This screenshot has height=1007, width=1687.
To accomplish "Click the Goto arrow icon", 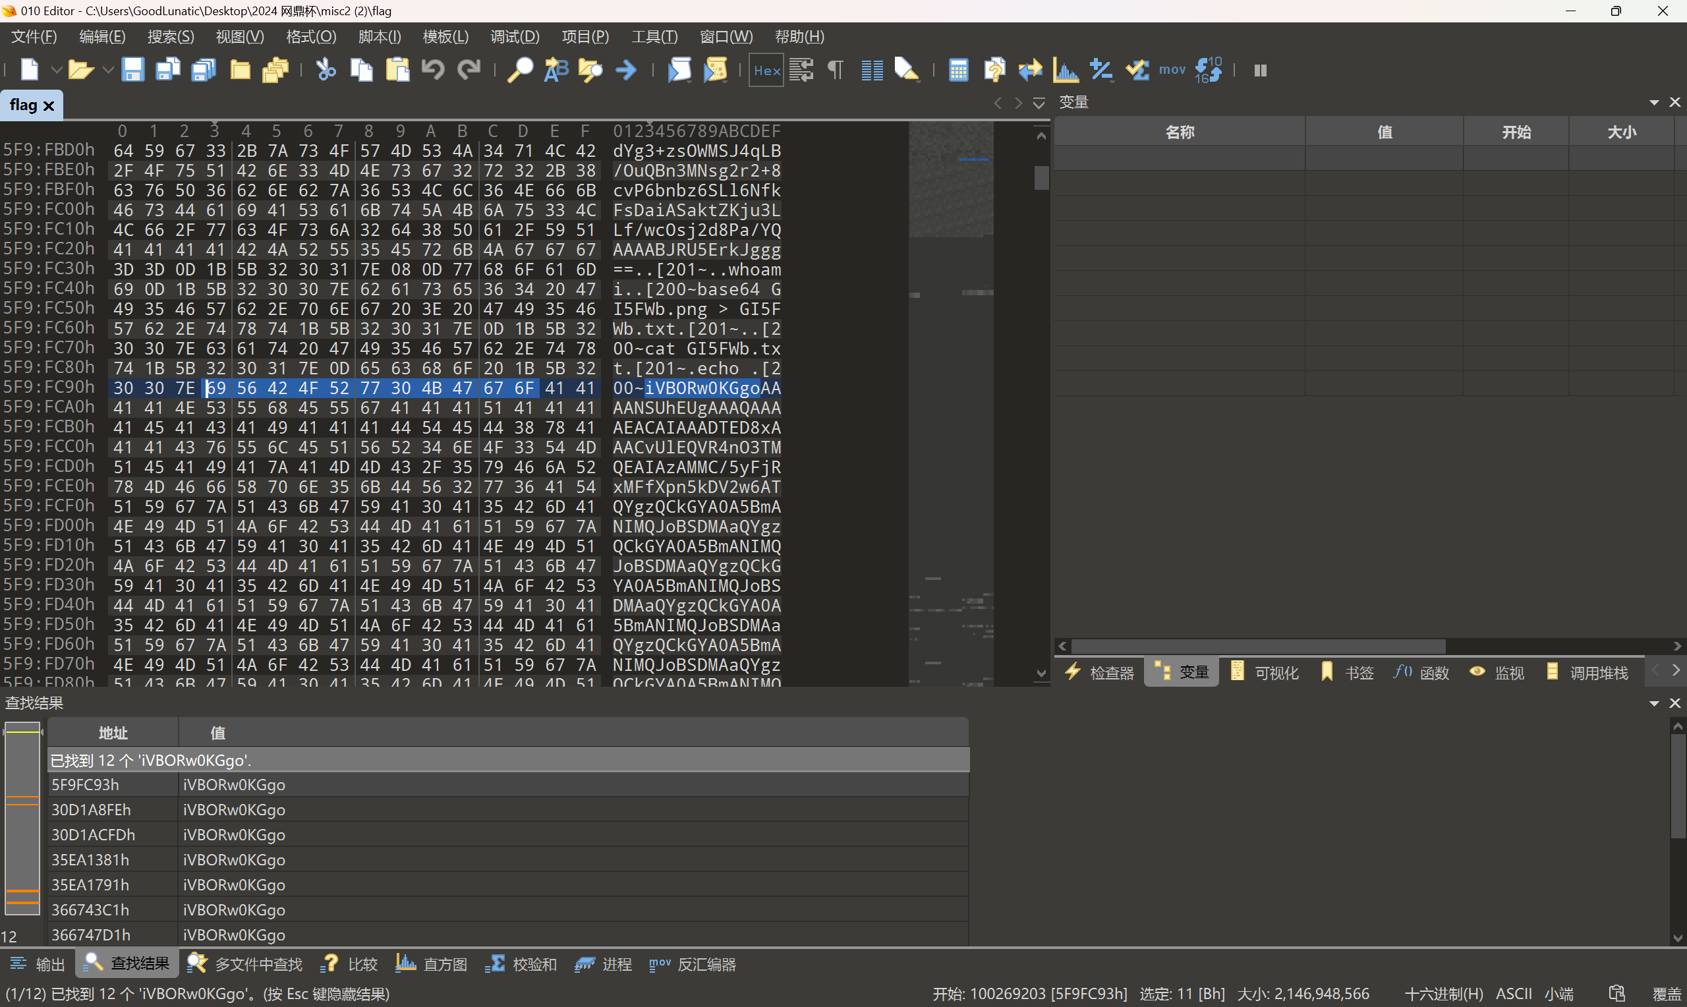I will pyautogui.click(x=626, y=70).
